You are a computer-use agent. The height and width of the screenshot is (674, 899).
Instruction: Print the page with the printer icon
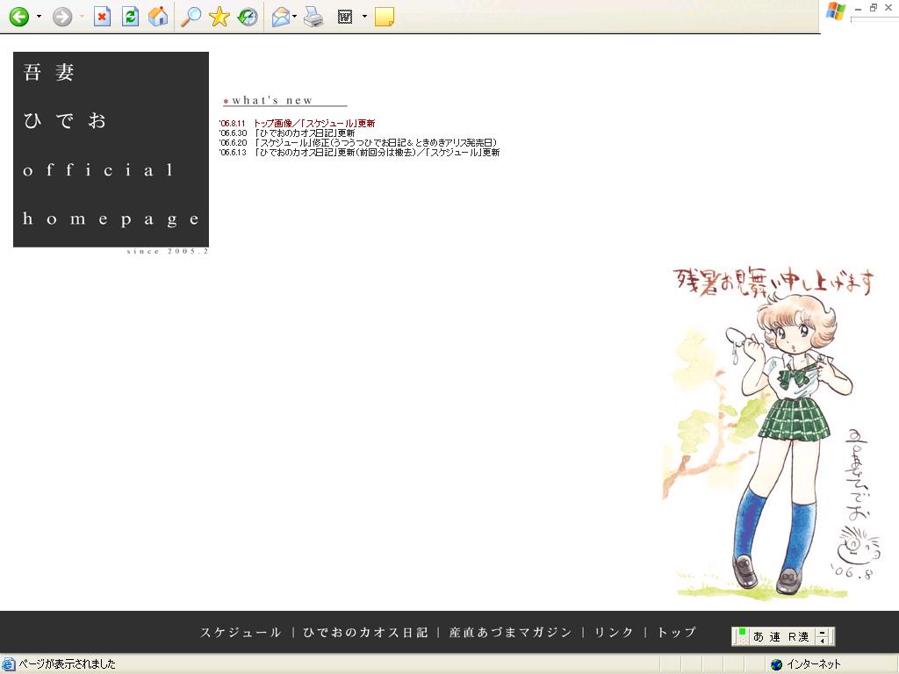[313, 18]
